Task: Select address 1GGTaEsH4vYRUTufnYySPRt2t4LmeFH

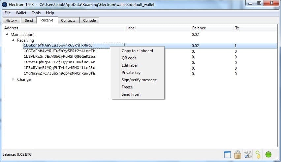Action: click(59, 51)
